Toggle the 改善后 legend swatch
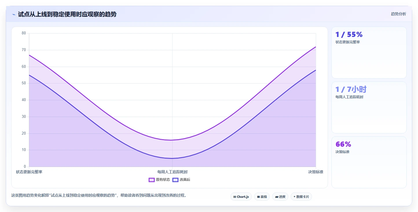Screen dimensions: 418x212 175,180
